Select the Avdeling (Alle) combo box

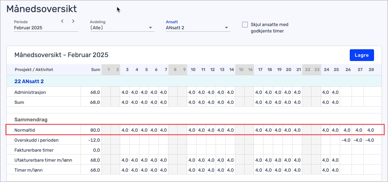tap(122, 28)
